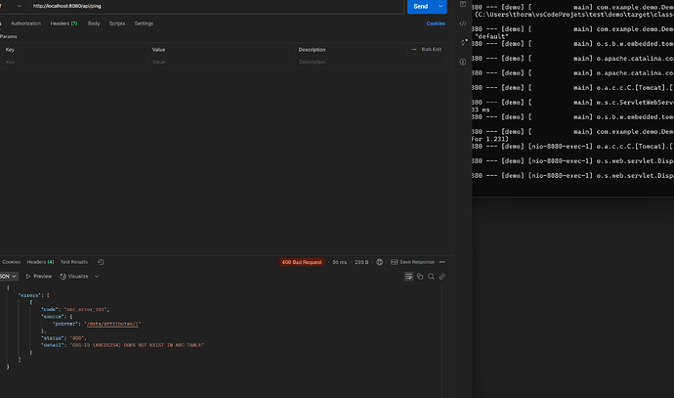This screenshot has width=674, height=398.
Task: Click the "detail" error message line
Action: point(122,345)
